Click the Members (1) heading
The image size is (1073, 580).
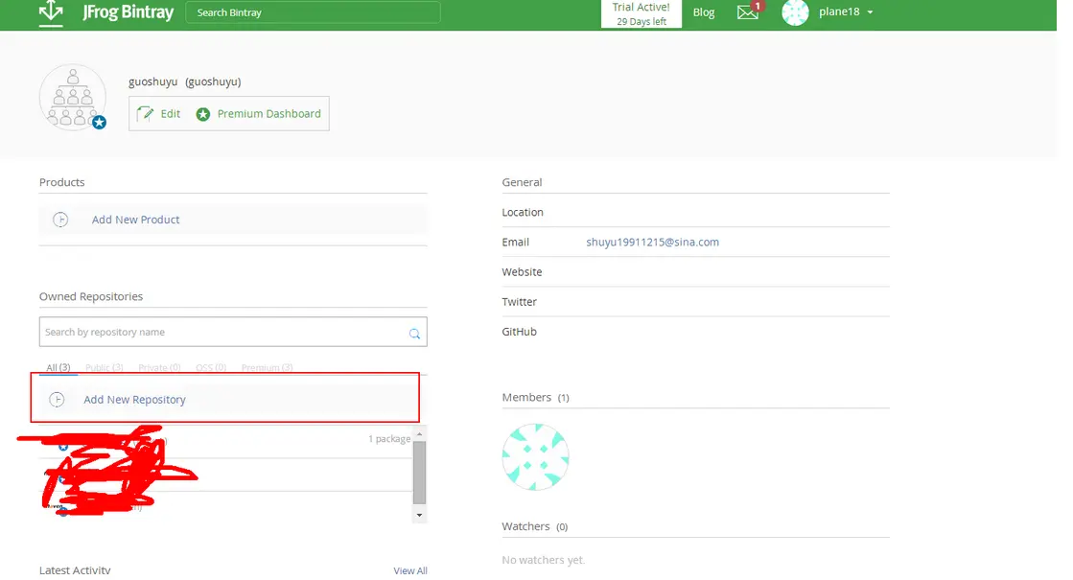click(535, 398)
